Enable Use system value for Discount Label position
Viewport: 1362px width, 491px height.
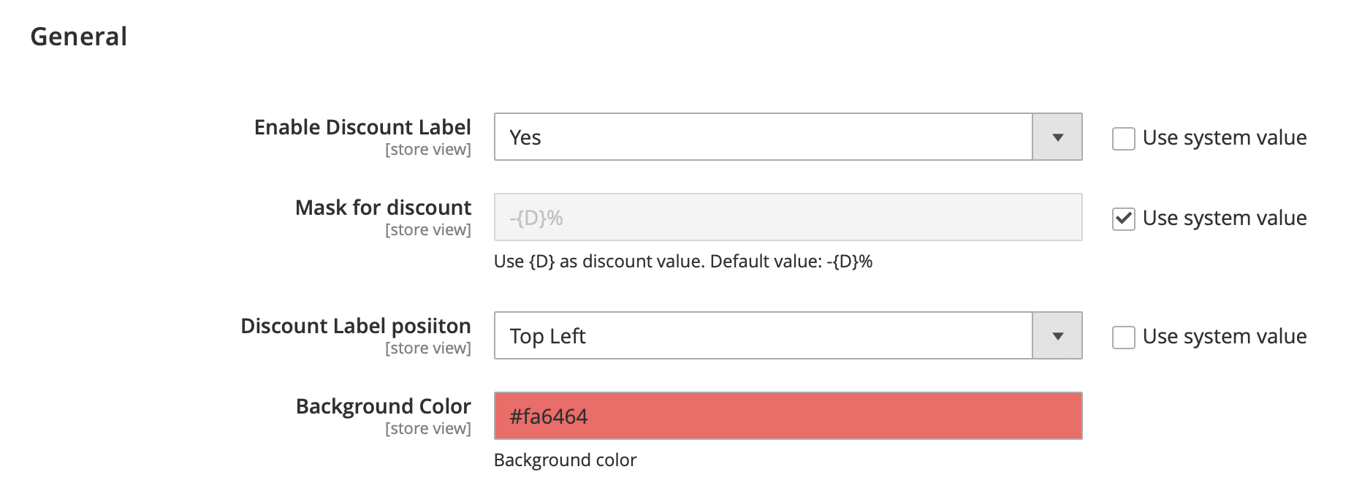tap(1123, 337)
